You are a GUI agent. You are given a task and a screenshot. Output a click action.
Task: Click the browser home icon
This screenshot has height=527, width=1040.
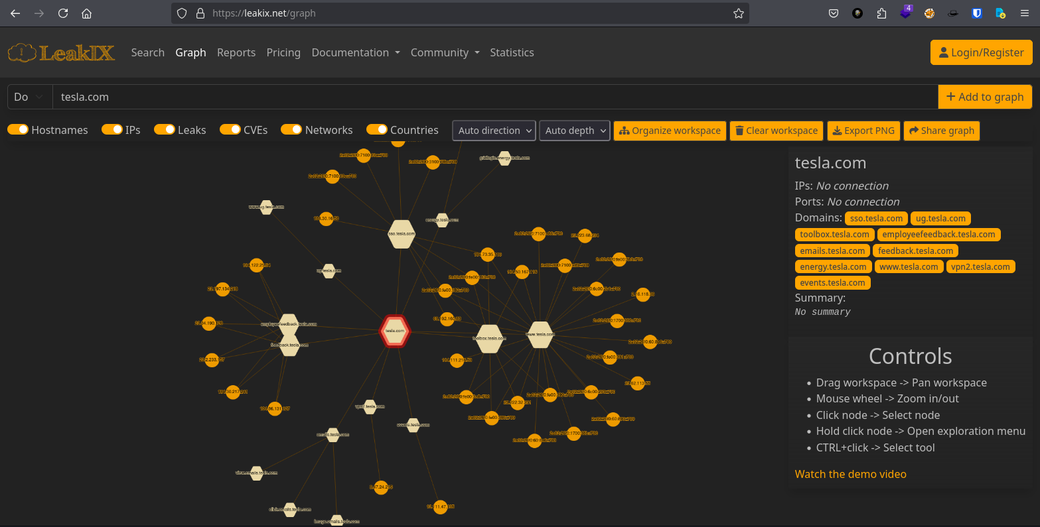pos(86,13)
